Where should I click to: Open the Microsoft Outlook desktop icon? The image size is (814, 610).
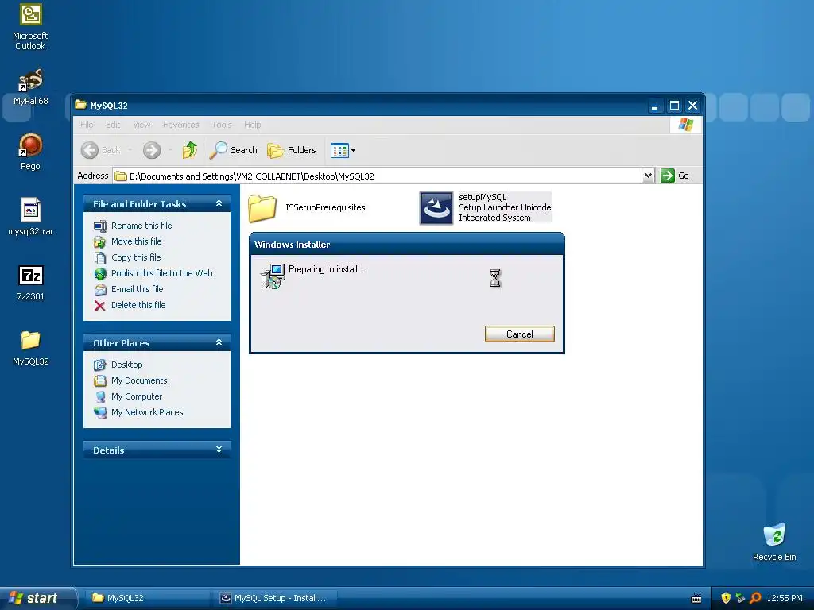point(30,26)
